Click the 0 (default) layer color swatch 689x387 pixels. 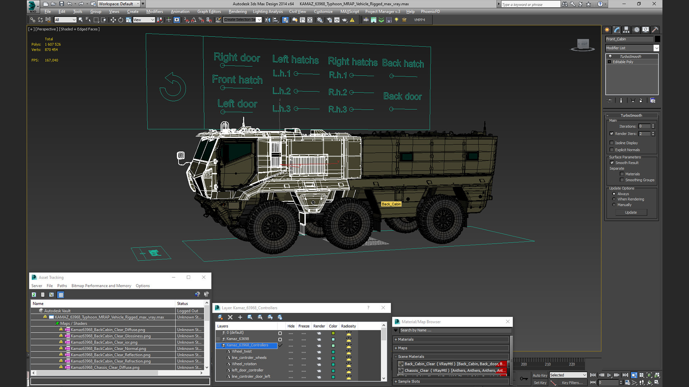coord(333,333)
